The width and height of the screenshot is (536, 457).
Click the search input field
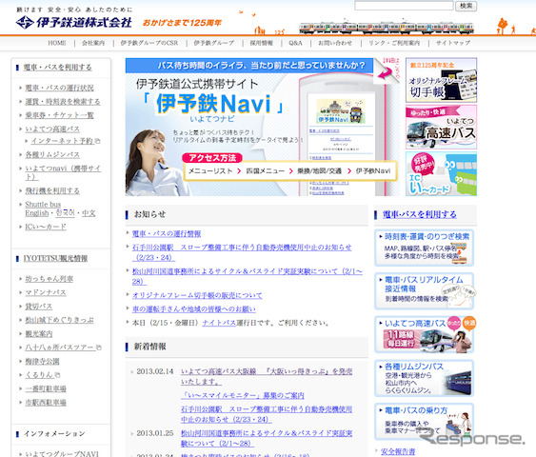click(404, 6)
